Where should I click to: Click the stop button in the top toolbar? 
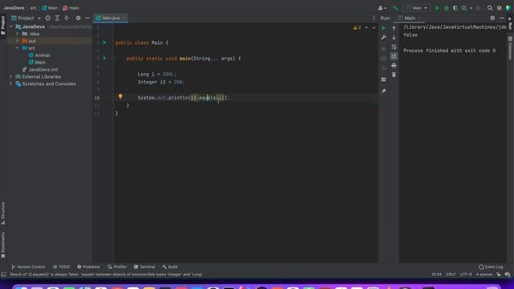[479, 8]
